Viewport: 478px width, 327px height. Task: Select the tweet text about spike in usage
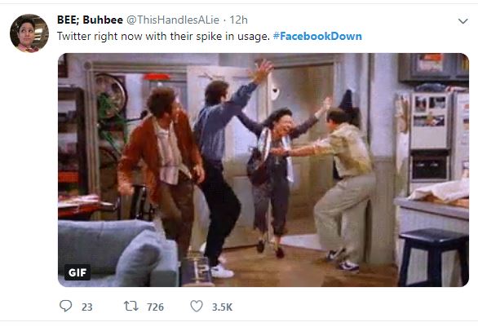(x=163, y=36)
